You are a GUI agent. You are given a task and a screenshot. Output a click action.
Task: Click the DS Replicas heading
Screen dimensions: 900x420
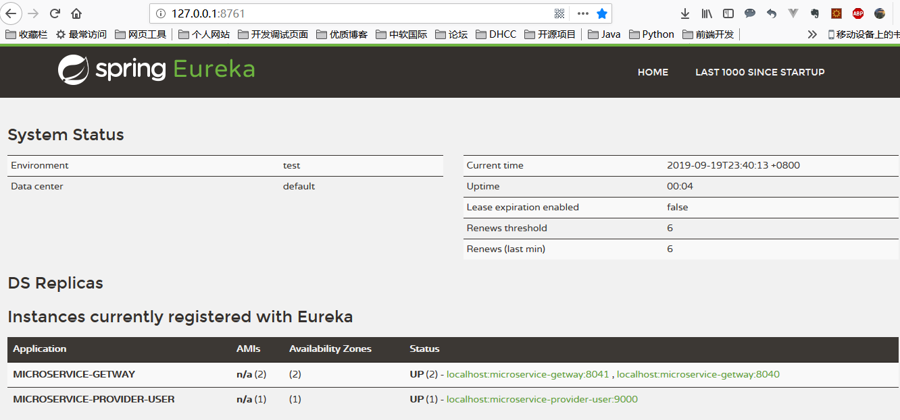pyautogui.click(x=55, y=283)
